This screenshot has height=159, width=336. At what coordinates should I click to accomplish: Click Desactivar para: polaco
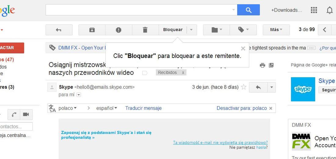click(x=242, y=108)
